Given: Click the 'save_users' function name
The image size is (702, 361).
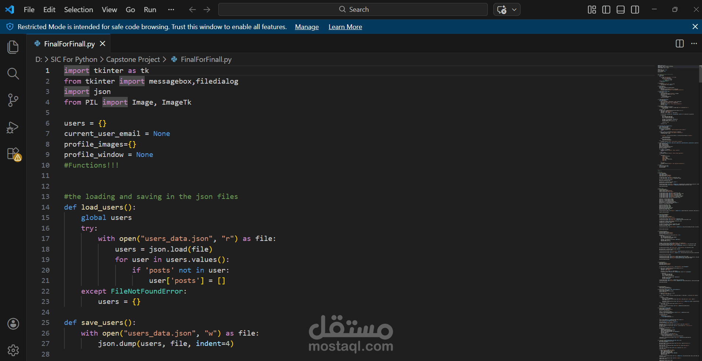Looking at the screenshot, I should pyautogui.click(x=102, y=322).
